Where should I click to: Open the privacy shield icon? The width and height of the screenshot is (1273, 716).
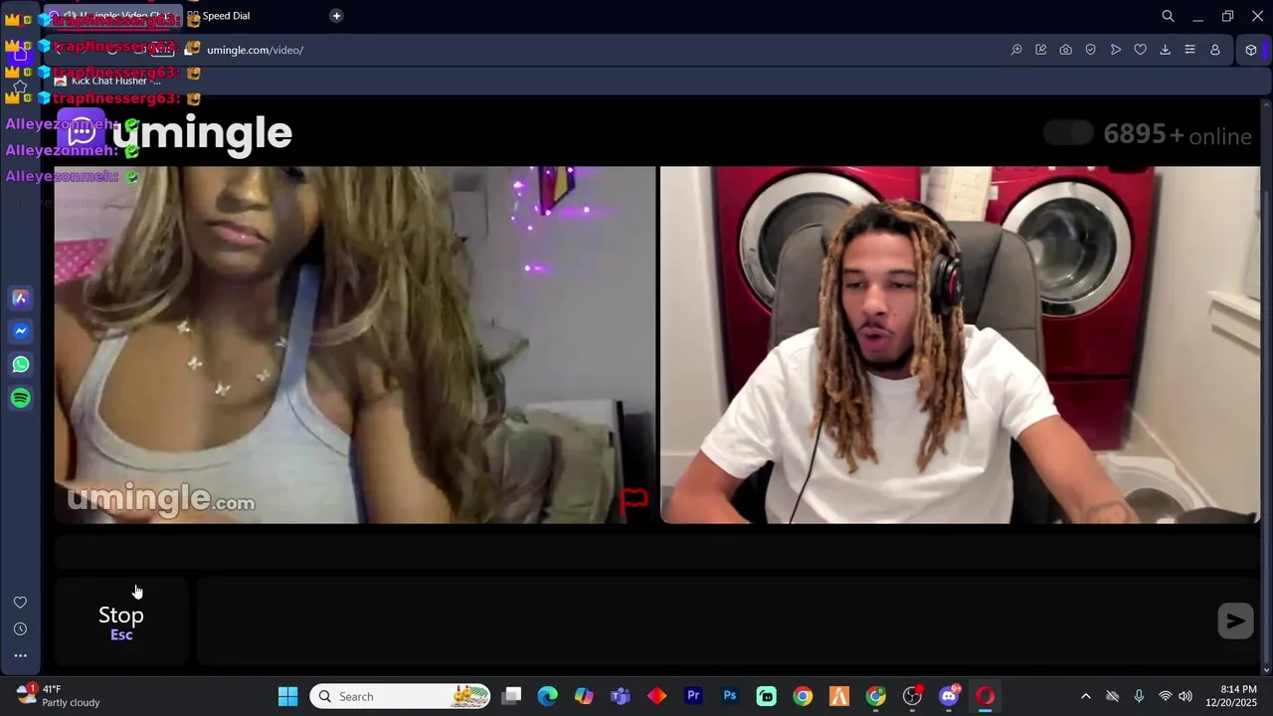1091,50
